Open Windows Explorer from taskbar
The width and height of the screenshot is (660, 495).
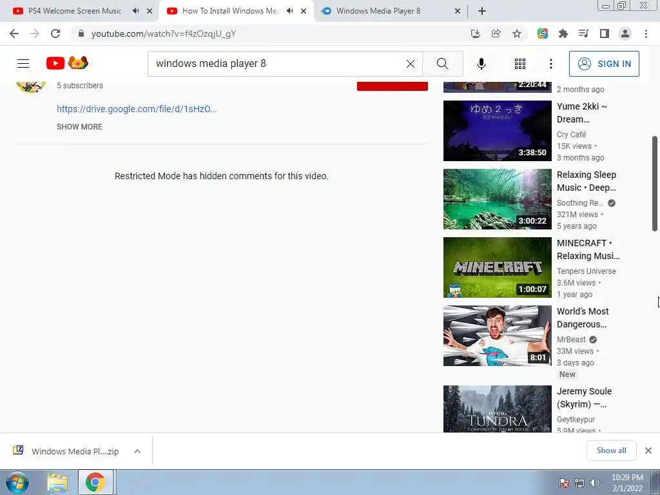click(57, 482)
